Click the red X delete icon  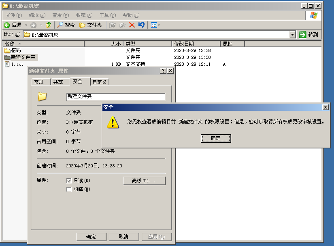pos(132,25)
